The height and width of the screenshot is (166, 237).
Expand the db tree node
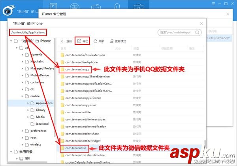[x=23, y=89]
